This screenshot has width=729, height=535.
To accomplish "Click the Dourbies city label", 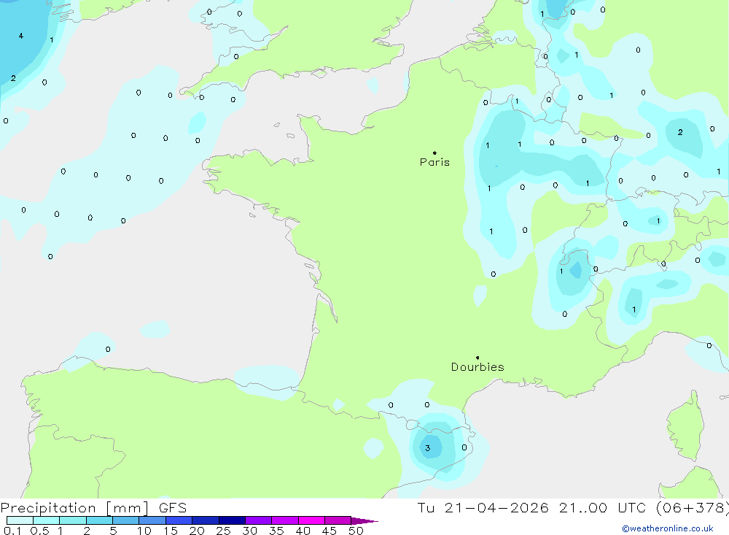I will coord(477,367).
